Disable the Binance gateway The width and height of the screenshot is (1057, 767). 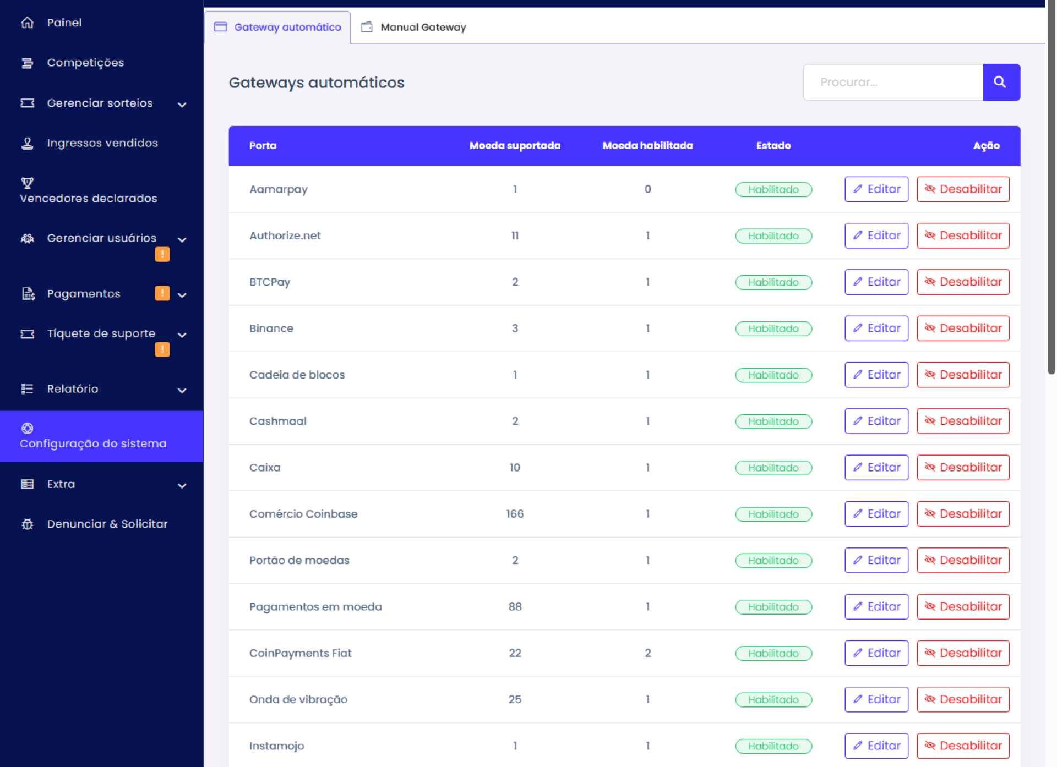pos(962,328)
